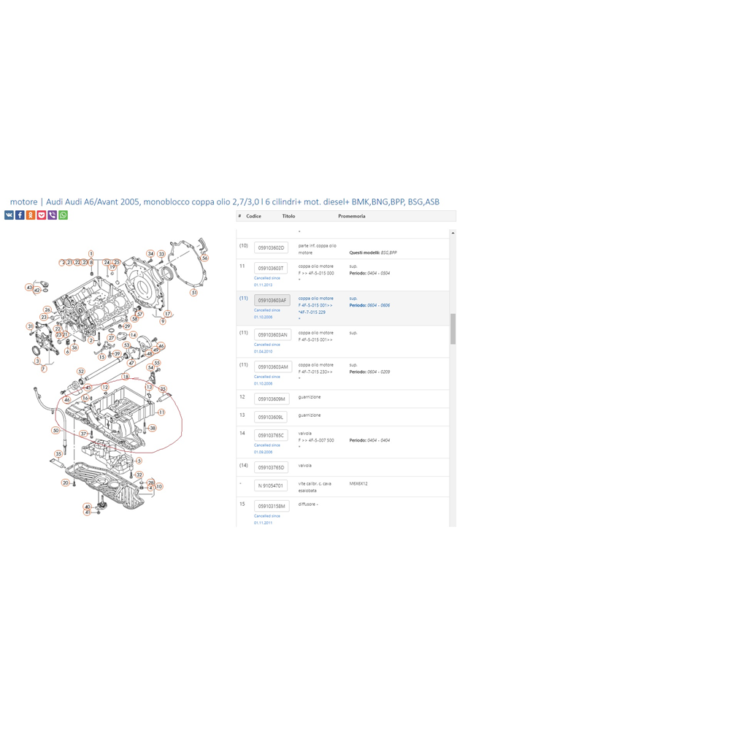This screenshot has width=730, height=730.
Task: Select callout 20 near the lower oil pan
Action: pos(65,483)
